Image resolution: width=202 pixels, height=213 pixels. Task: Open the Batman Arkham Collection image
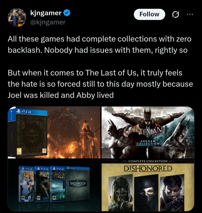click(x=148, y=133)
